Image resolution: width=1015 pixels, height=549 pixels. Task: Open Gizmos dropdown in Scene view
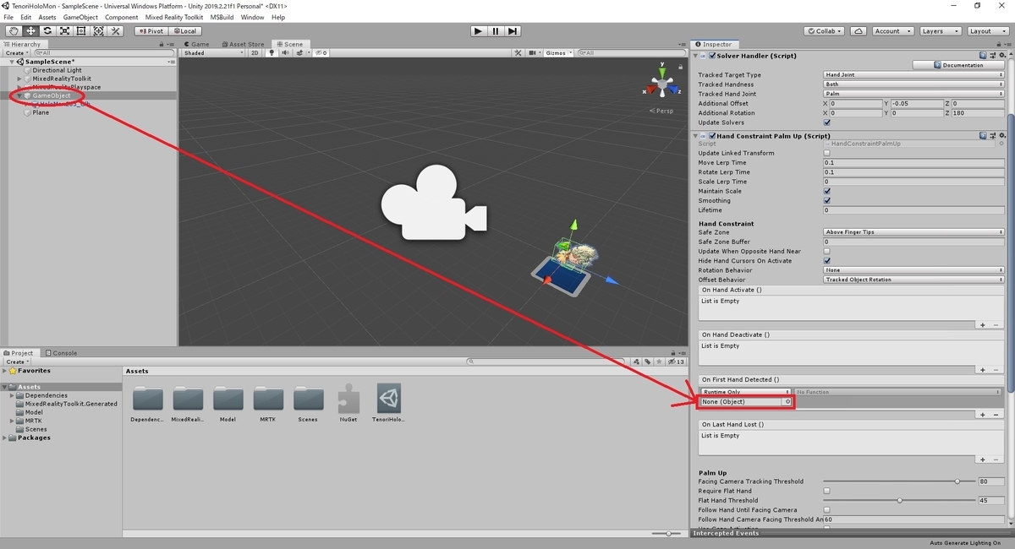coord(557,52)
